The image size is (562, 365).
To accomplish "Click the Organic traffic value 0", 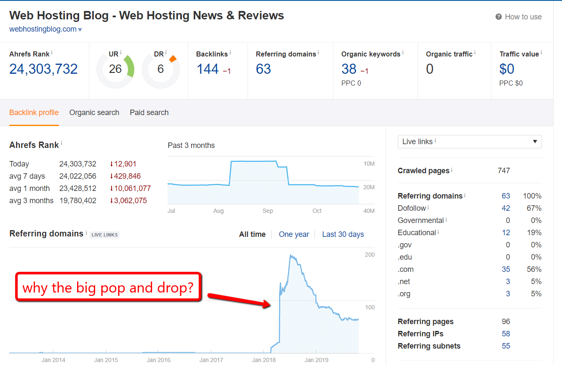I will 430,69.
